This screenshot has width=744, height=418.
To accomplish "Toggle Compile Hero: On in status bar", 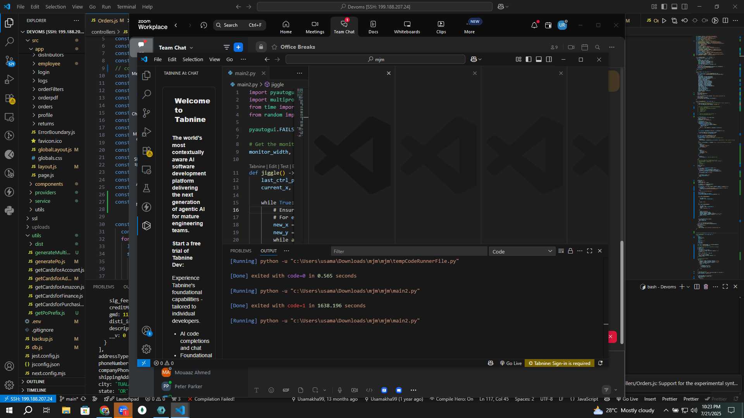I will [x=451, y=399].
